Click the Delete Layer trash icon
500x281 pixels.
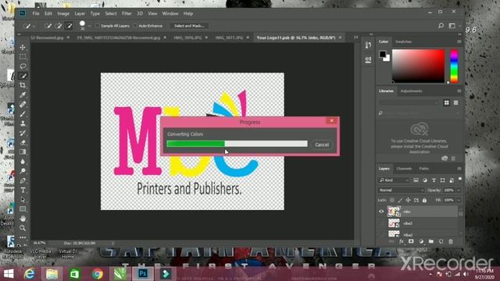point(451,241)
